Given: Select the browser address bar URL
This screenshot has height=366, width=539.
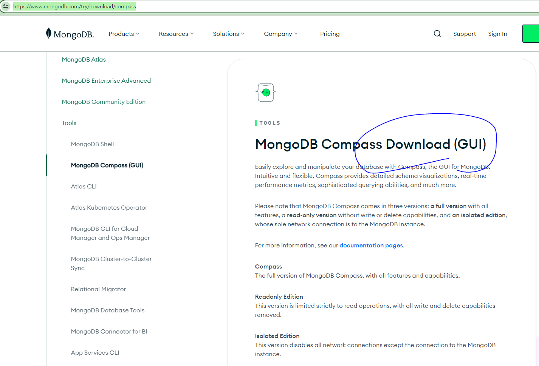Looking at the screenshot, I should tap(74, 6).
